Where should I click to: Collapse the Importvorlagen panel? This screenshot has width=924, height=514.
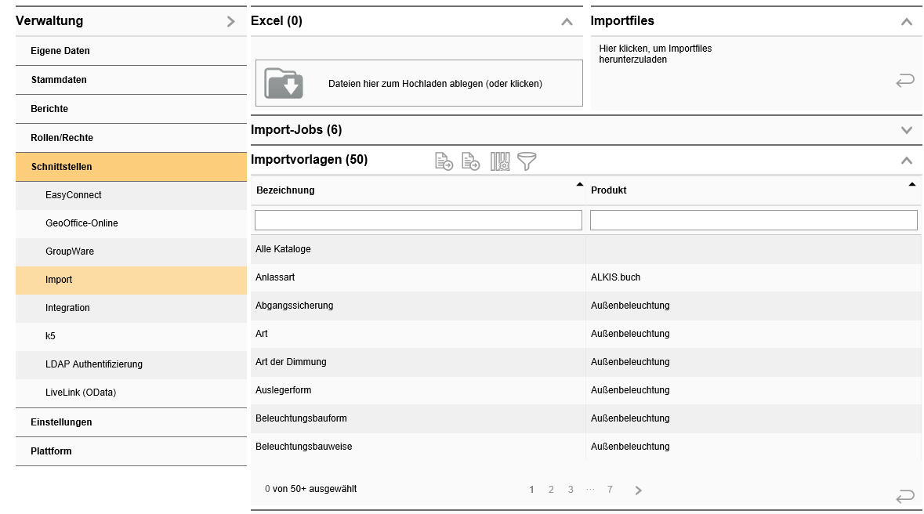[x=907, y=160]
